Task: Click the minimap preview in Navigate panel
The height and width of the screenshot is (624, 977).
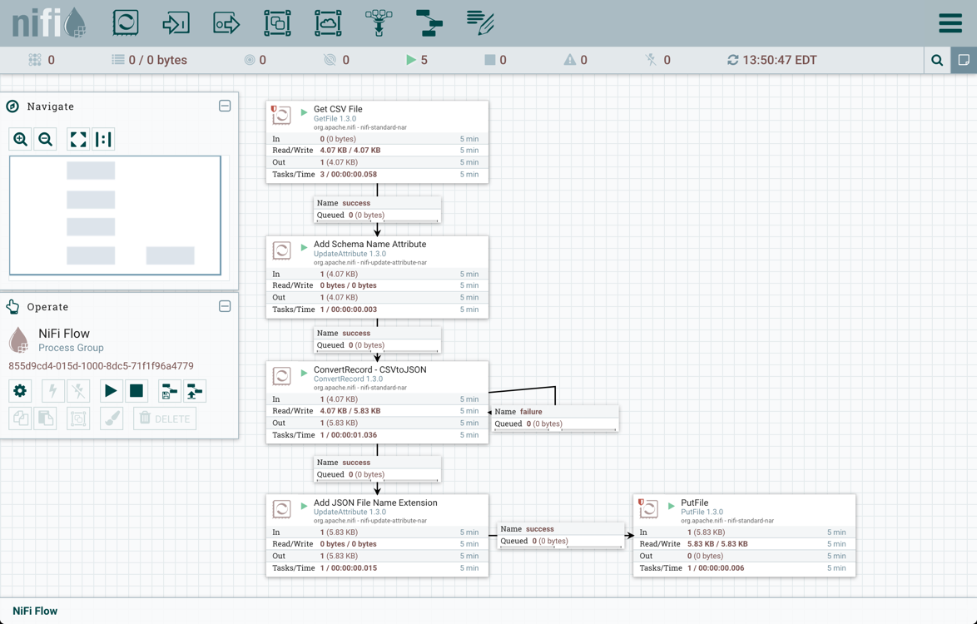Action: [115, 214]
